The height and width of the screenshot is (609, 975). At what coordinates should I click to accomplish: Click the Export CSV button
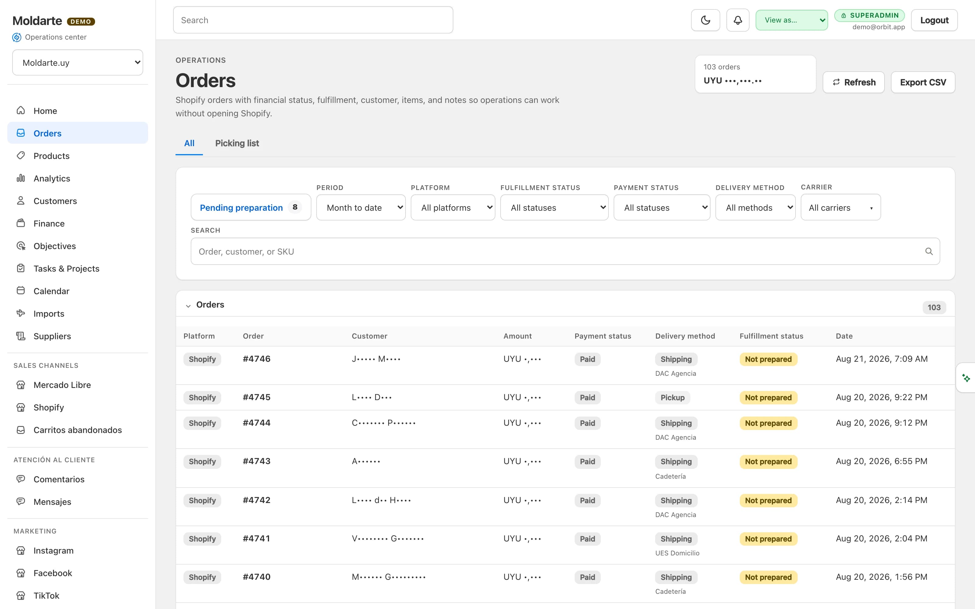(923, 82)
